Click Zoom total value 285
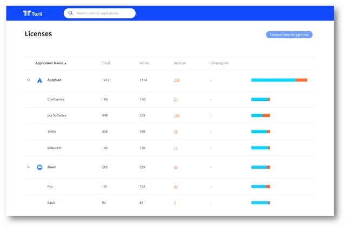This screenshot has height=228, width=346. (105, 167)
